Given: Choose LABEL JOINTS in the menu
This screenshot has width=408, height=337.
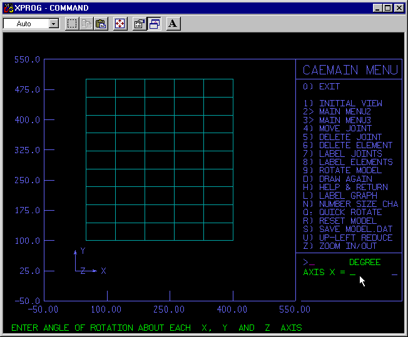Looking at the screenshot, I should (x=350, y=153).
